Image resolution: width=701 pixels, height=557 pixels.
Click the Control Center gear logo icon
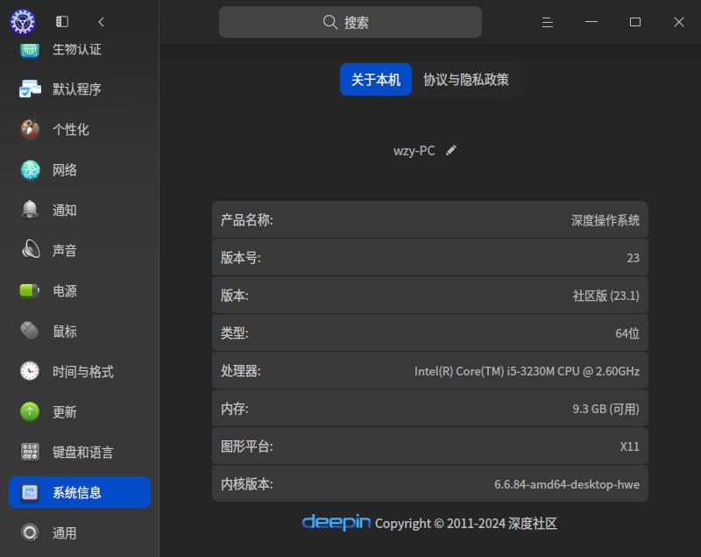coord(23,21)
